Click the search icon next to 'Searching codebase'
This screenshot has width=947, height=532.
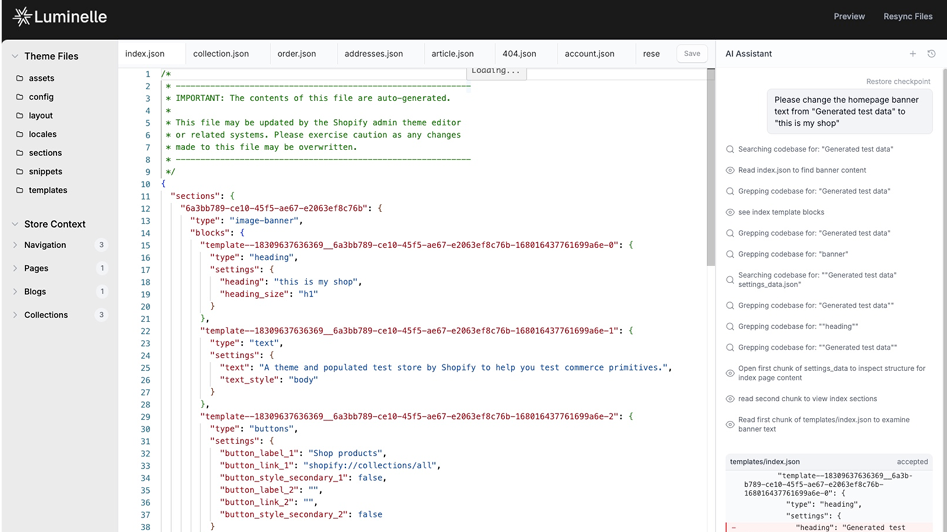730,149
